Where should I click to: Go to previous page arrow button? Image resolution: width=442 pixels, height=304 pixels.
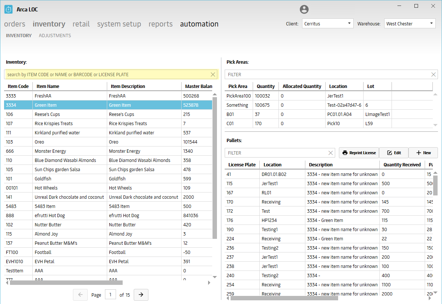80,295
